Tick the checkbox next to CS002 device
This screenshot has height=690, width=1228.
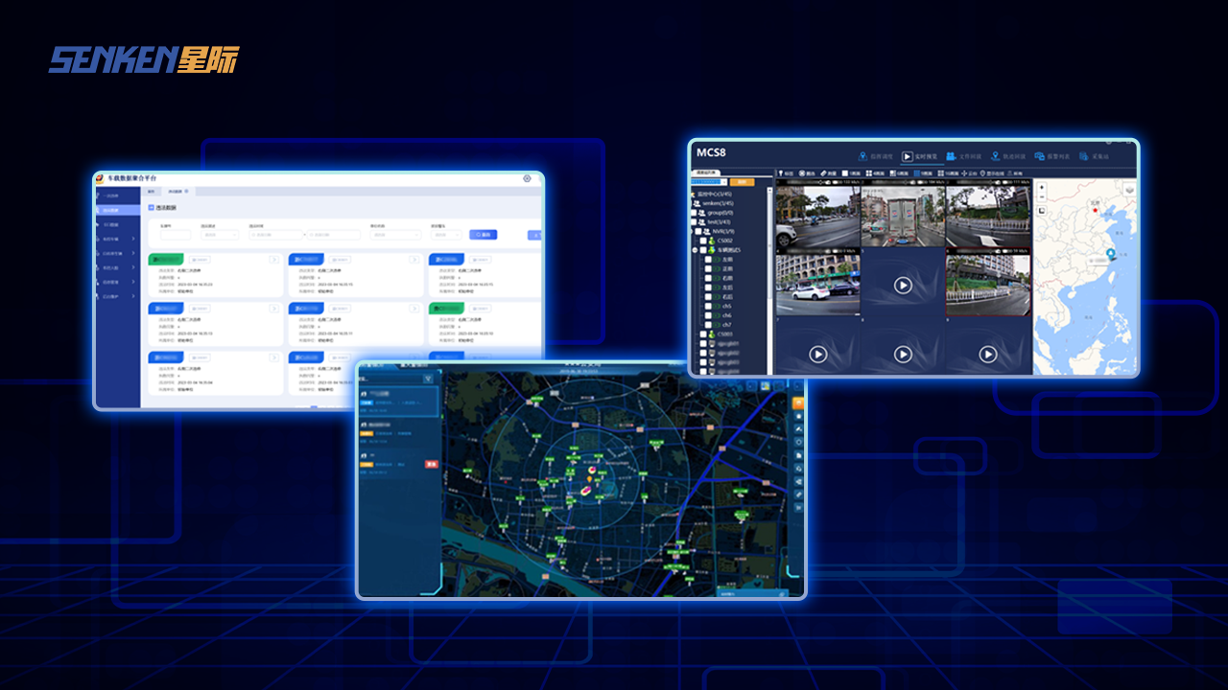pyautogui.click(x=702, y=241)
